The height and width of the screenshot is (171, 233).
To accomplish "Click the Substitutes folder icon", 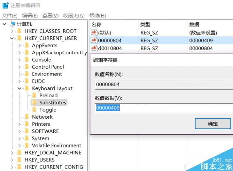I will [34, 103].
